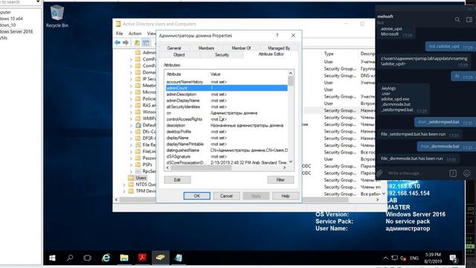Select the adminCount attribute row

point(226,88)
